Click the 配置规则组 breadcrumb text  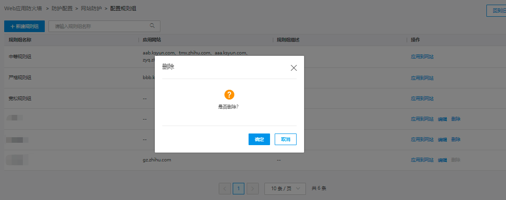pos(123,9)
